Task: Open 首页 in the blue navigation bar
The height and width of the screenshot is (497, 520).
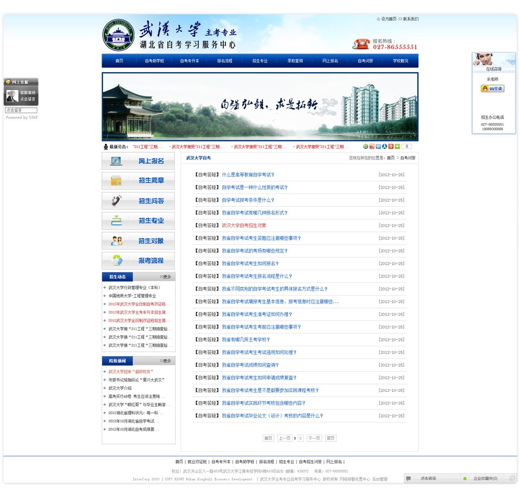Action: pos(119,61)
